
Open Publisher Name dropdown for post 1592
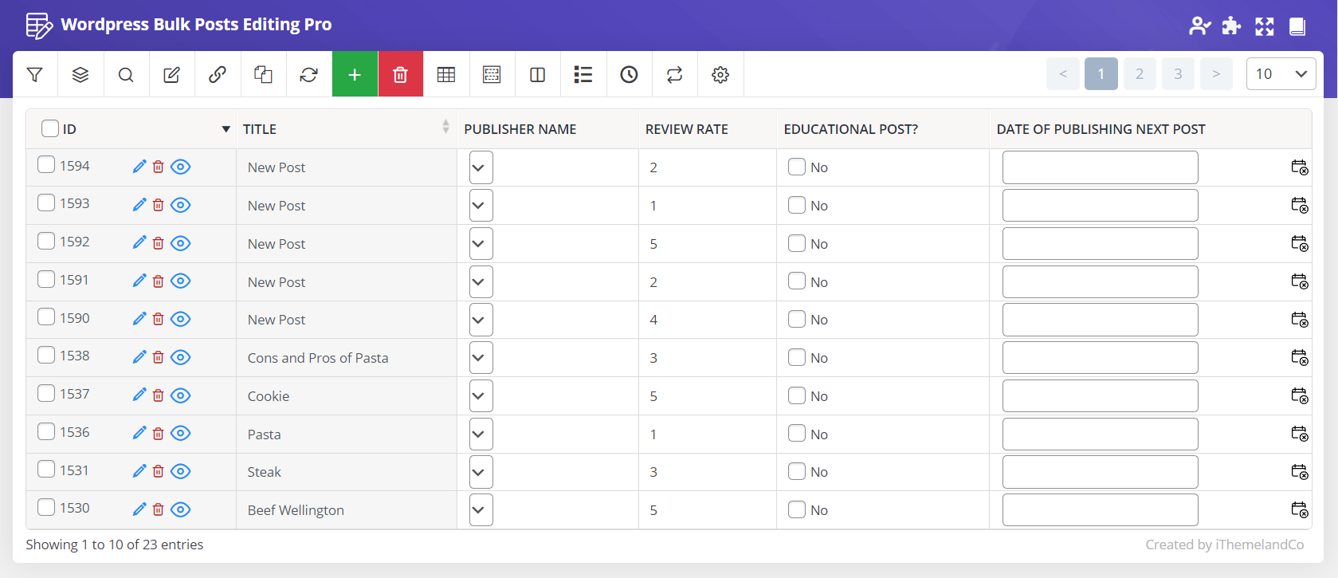tap(481, 243)
